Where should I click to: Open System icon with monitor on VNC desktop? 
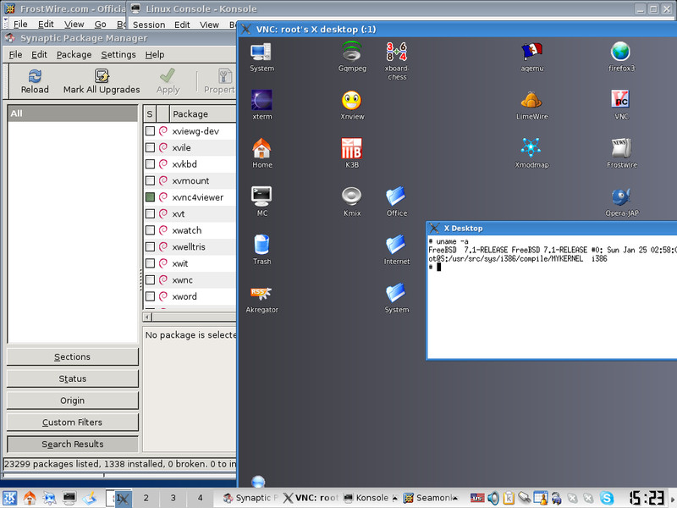pos(261,52)
